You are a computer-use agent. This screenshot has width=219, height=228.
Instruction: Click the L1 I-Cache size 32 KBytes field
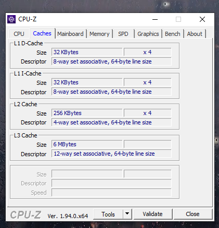pos(87,82)
